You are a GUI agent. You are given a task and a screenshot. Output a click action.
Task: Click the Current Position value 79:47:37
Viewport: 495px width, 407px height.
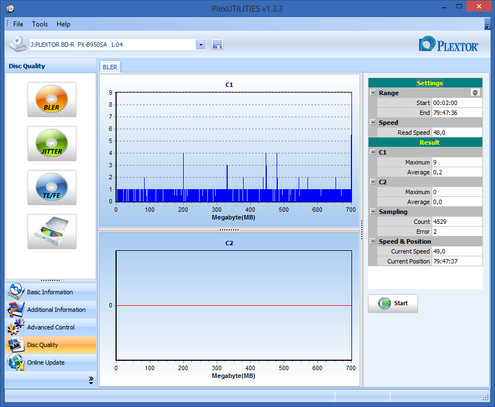[457, 261]
